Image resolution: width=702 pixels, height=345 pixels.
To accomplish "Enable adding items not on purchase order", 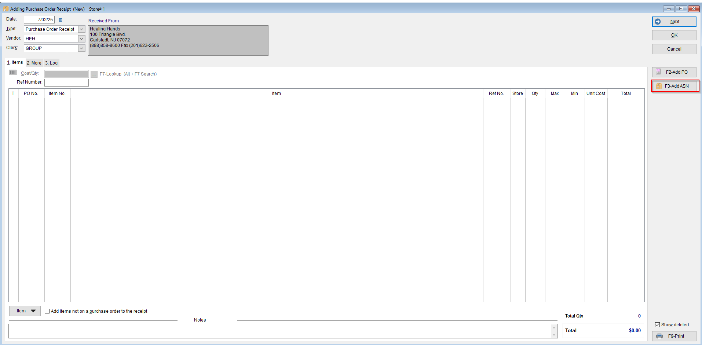I will (x=47, y=311).
